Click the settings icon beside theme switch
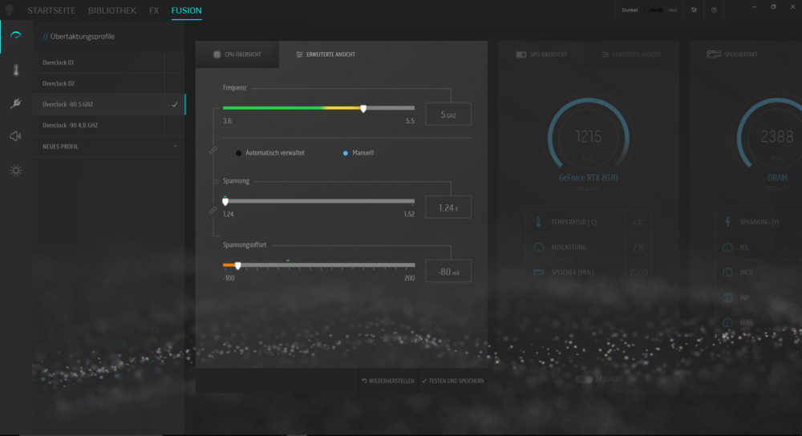The width and height of the screenshot is (802, 436). 693,10
